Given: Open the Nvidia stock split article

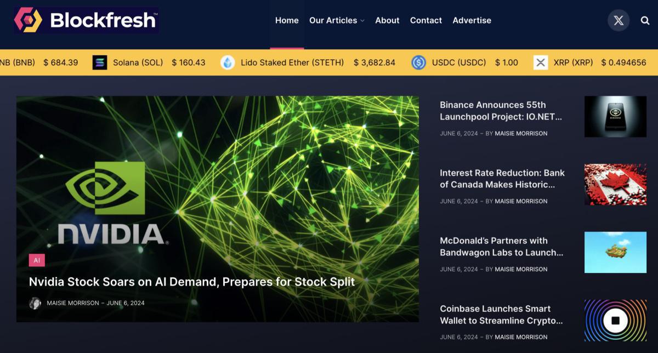Looking at the screenshot, I should [x=193, y=283].
